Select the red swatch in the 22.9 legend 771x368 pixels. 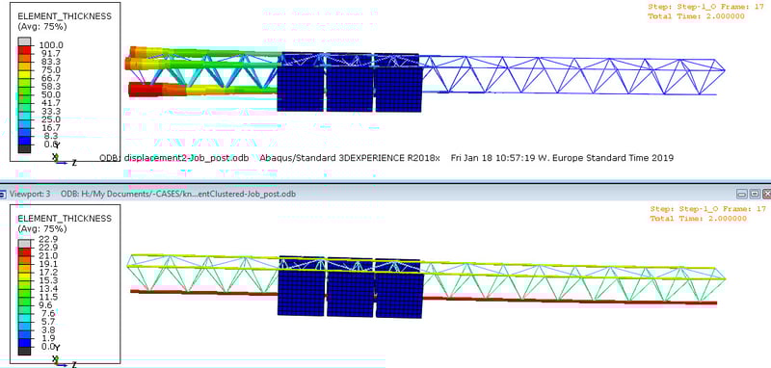[25, 251]
